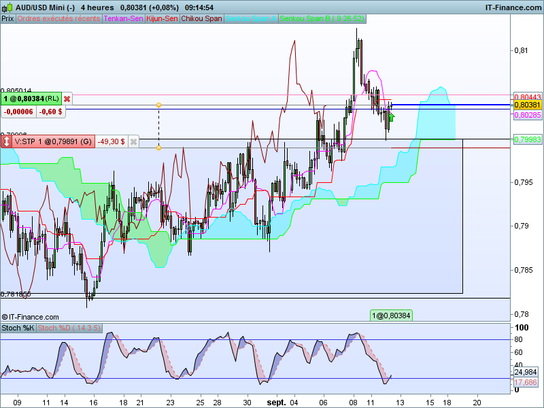Click the 0,79983 green price axis tag
This screenshot has width=544, height=408.
coord(528,139)
